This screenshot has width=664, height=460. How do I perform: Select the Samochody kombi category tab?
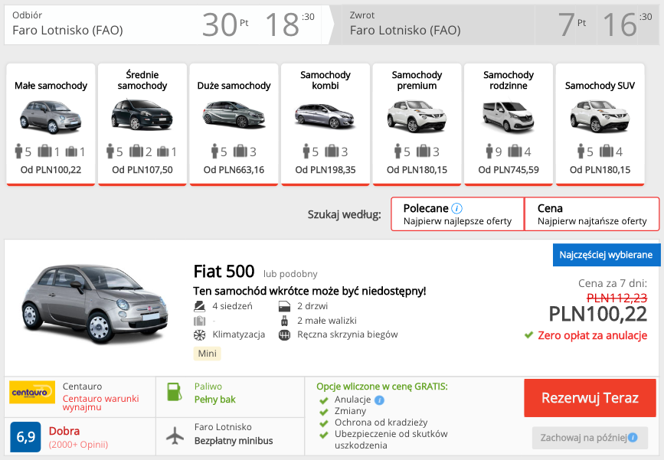tap(325, 122)
